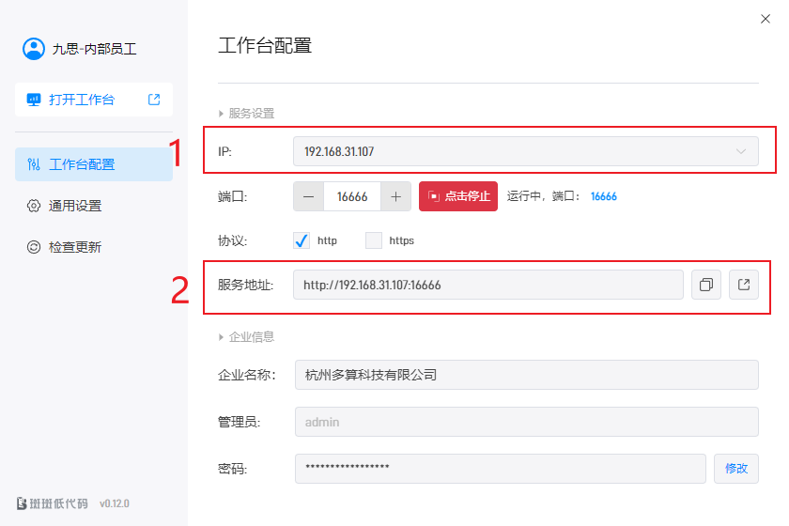Click the 通用设置 gear icon
789x526 pixels.
[34, 206]
